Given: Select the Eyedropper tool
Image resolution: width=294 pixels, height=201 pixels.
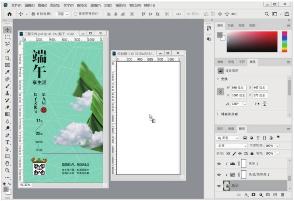Looking at the screenshot, I should 7,72.
